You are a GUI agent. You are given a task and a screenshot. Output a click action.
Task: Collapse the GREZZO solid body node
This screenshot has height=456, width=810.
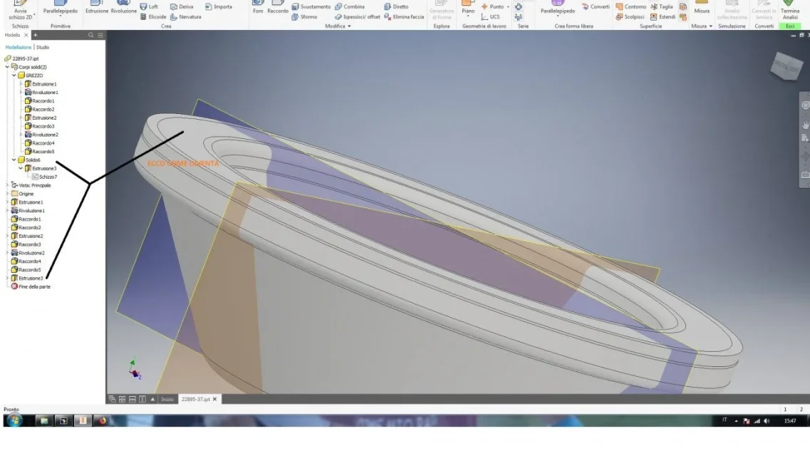click(14, 76)
